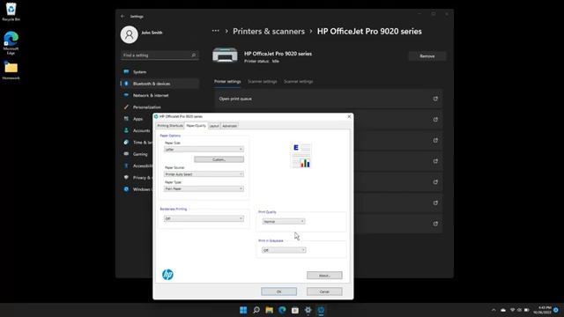This screenshot has width=564, height=317.
Task: Open Microsoft Edge from the taskbar
Action: pyautogui.click(x=282, y=310)
